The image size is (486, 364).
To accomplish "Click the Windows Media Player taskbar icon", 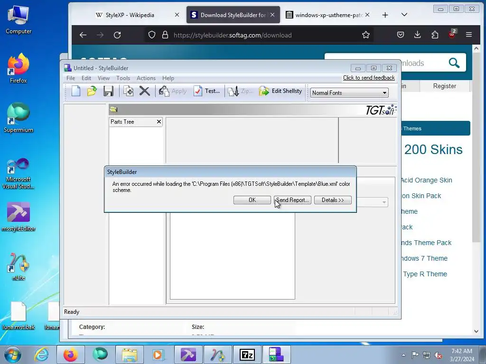I will click(158, 355).
